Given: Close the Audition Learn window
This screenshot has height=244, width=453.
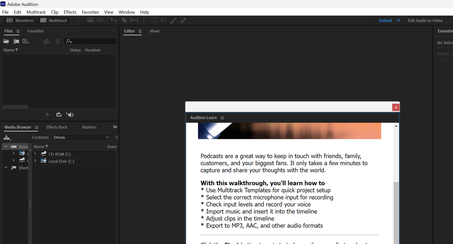Looking at the screenshot, I should 396,108.
